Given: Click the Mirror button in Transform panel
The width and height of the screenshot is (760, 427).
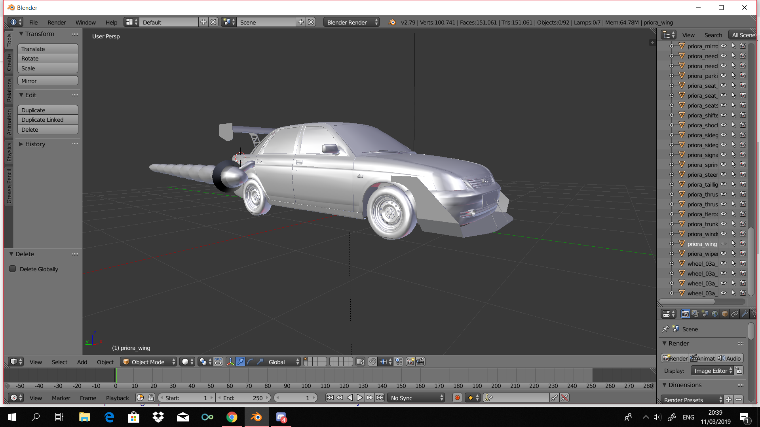Looking at the screenshot, I should [47, 81].
